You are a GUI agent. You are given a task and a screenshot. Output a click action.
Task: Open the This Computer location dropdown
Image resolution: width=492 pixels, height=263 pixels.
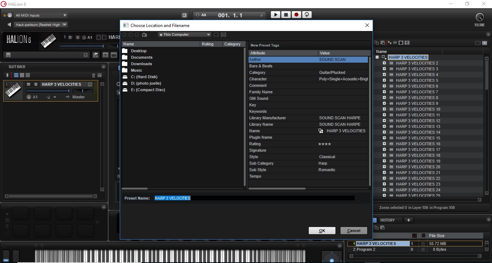tap(184, 35)
